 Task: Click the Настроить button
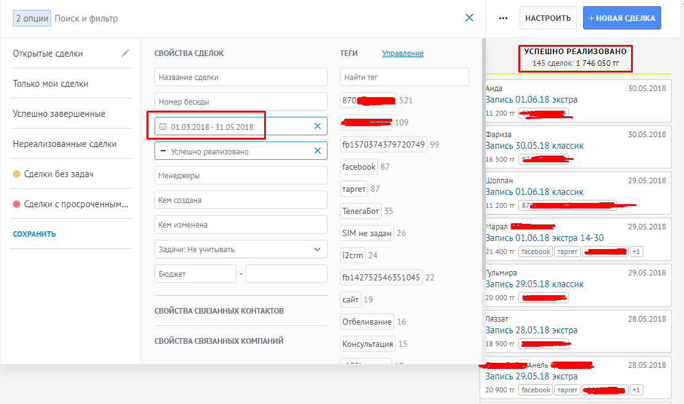point(548,18)
